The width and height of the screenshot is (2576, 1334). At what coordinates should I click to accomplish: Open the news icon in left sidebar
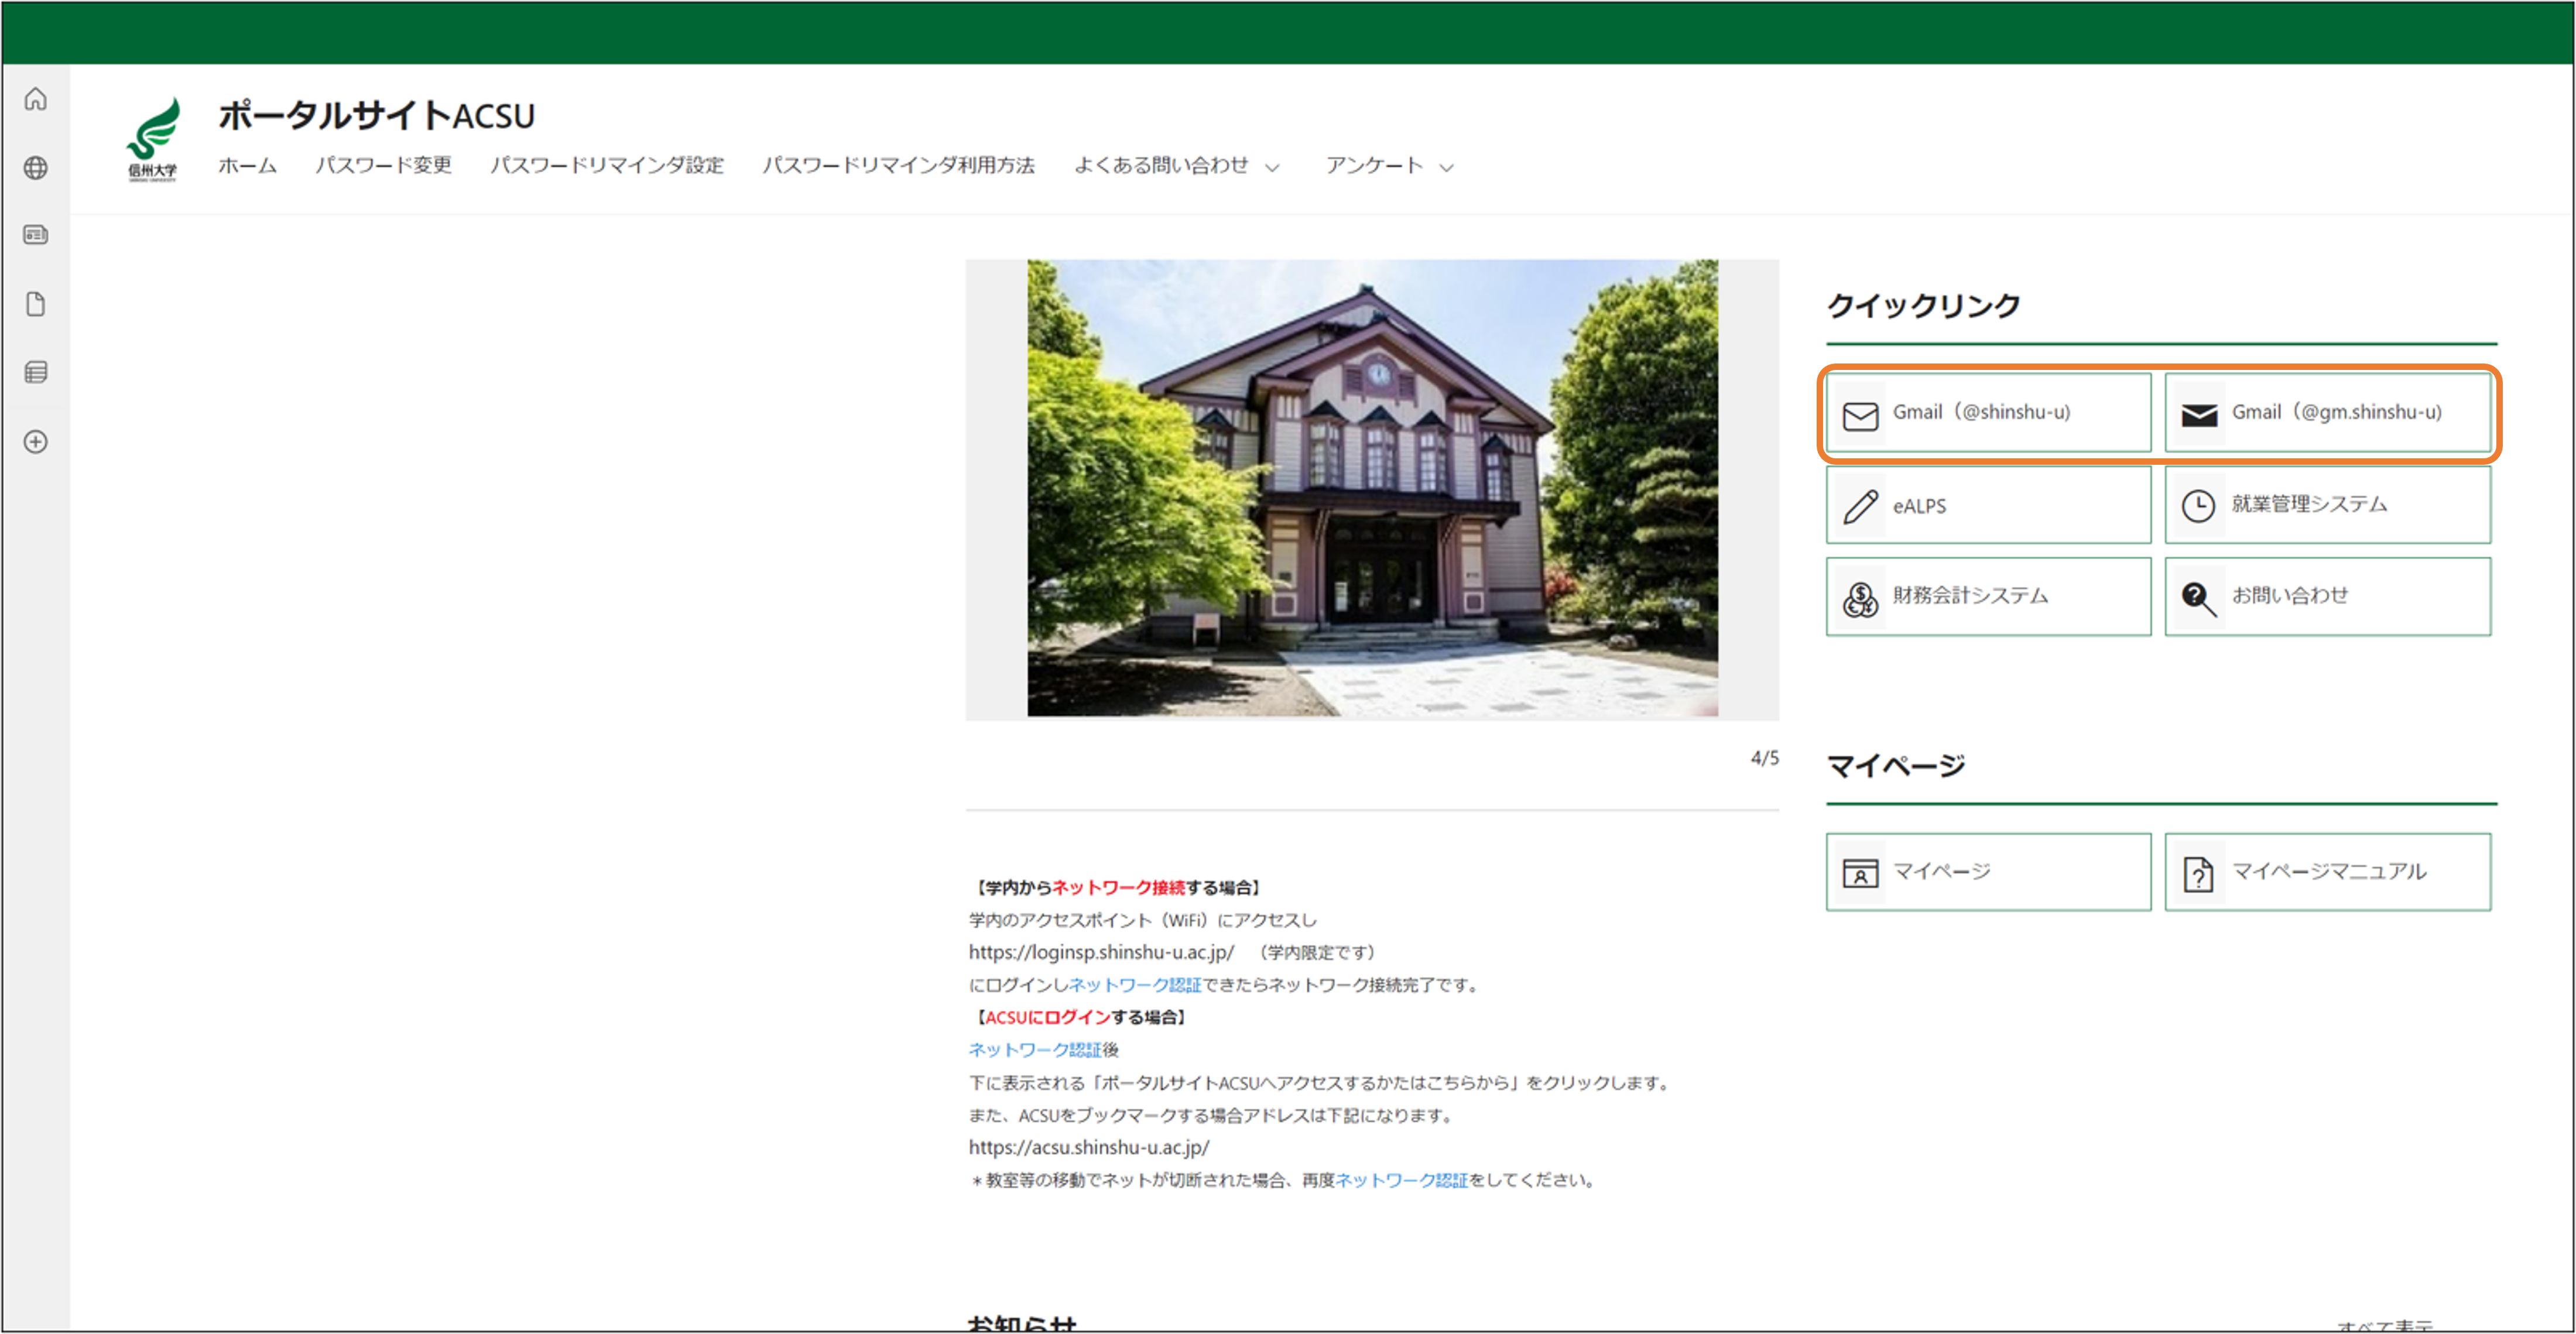36,235
